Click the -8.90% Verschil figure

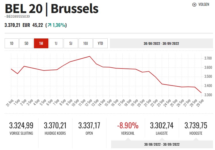(x=128, y=125)
